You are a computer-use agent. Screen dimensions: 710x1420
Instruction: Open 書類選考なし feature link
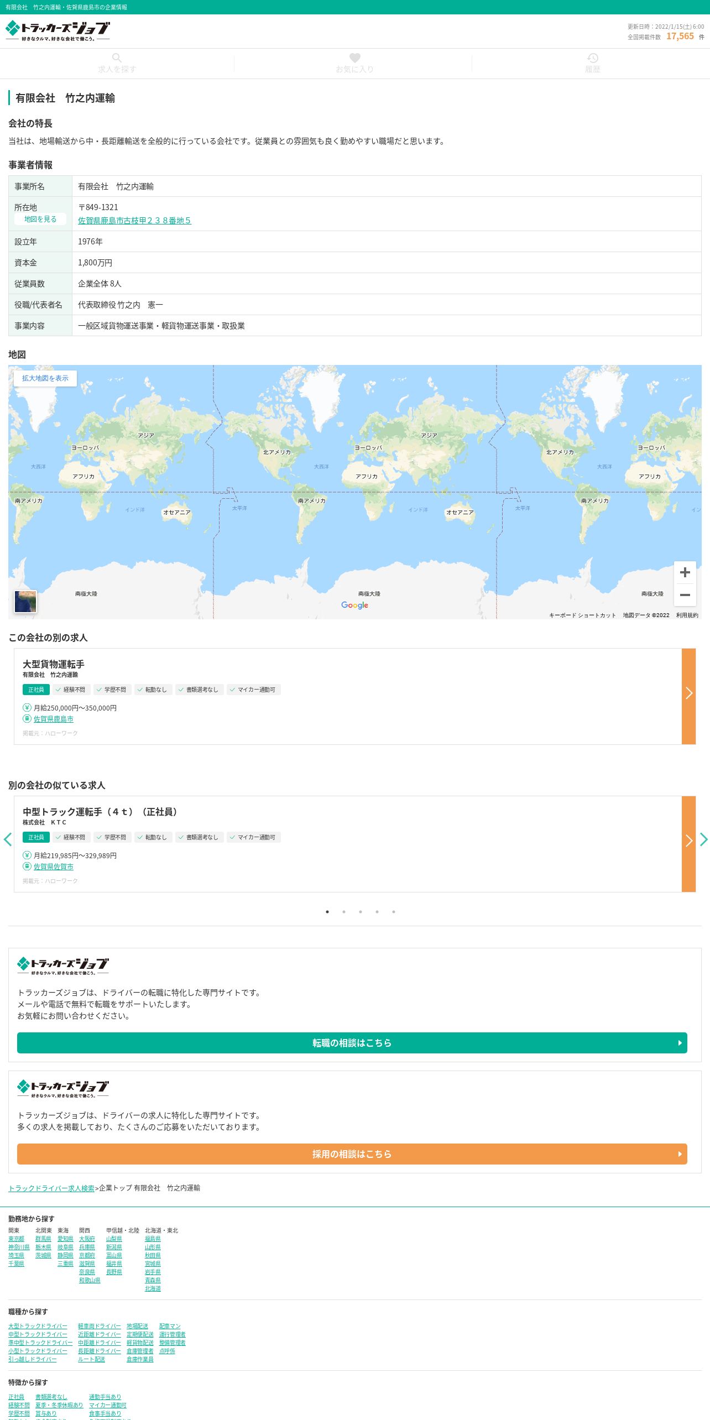coord(51,1397)
